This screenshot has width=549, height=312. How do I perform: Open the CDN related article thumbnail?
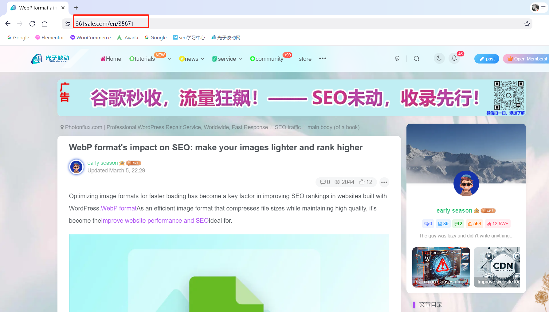click(x=496, y=267)
